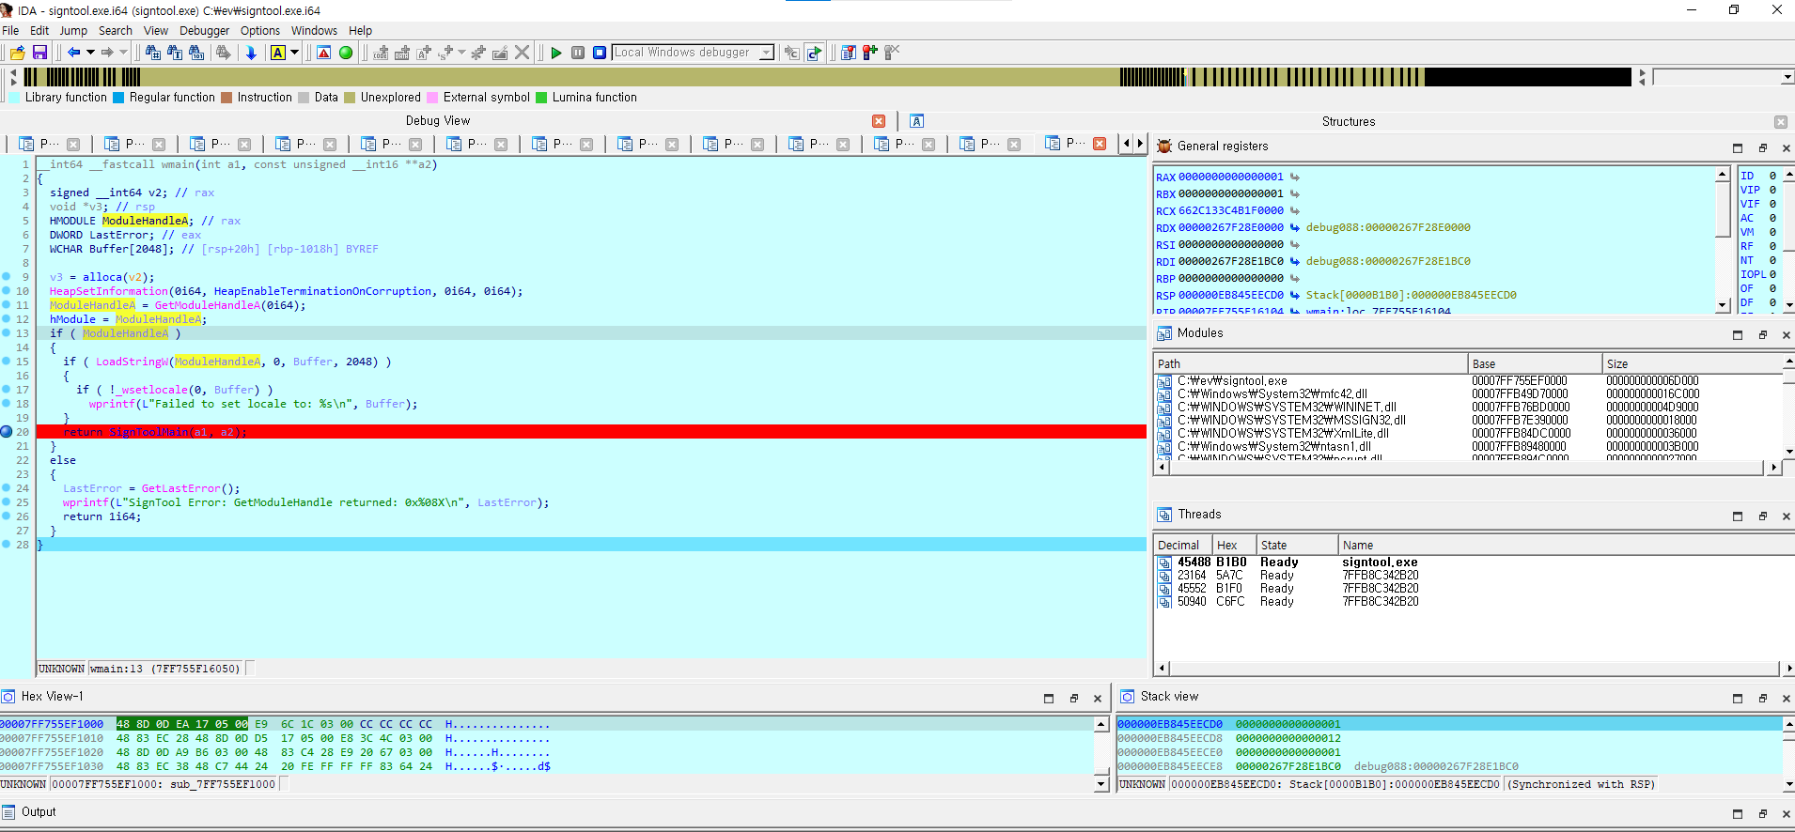Click the Lumina function legend color swatch
This screenshot has width=1795, height=832.
tap(541, 98)
